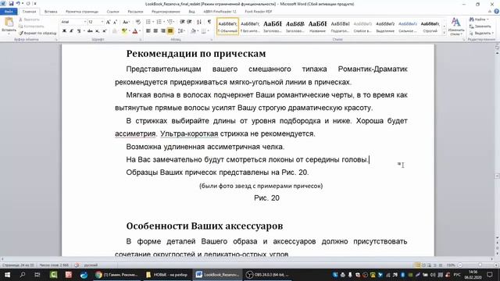Save the document from Quick Access toolbar
Viewport: 500px width, 281px height.
tap(11, 3)
